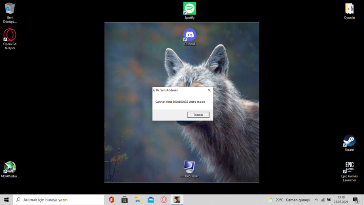This screenshot has height=205, width=364.
Task: Select the Opera GX tarayıcı shortcut
Action: pos(10,39)
